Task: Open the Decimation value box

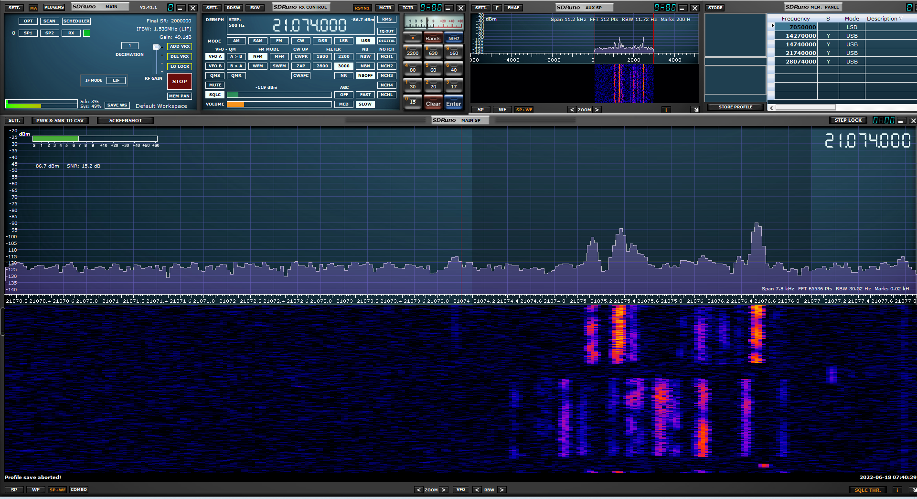Action: (x=130, y=46)
